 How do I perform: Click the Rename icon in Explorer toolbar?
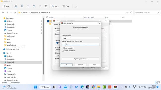34,6
